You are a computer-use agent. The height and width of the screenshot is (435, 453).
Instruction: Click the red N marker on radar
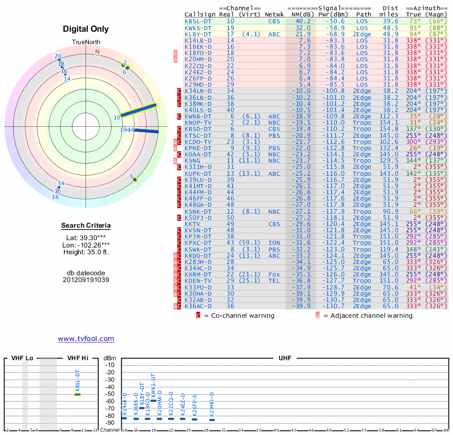[97, 52]
